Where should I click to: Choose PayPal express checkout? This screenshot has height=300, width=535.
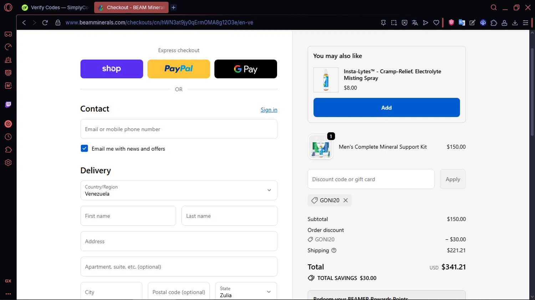click(x=179, y=69)
